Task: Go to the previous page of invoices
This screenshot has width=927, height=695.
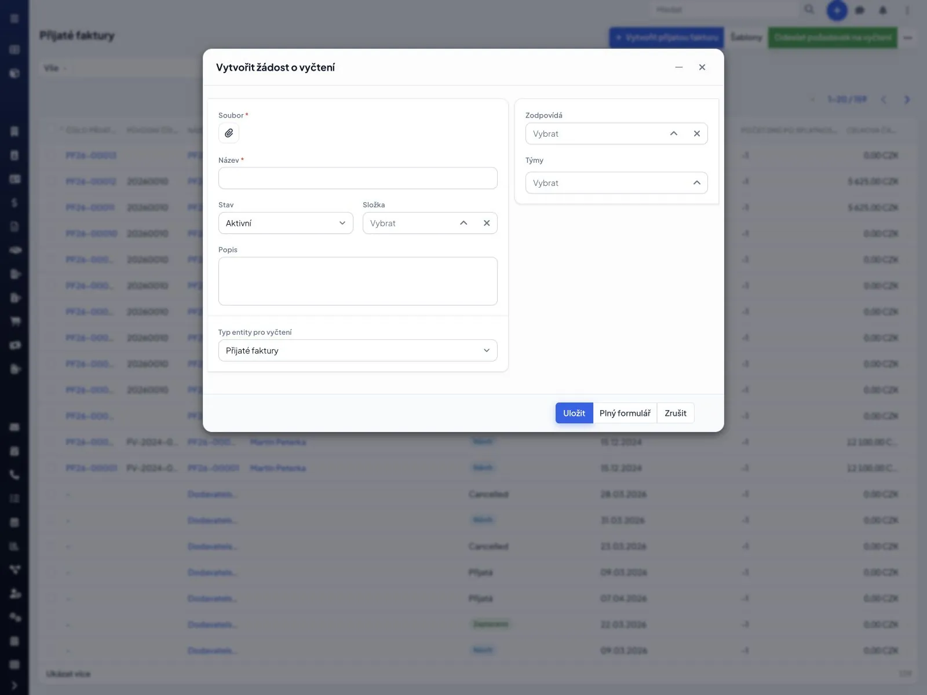Action: pyautogui.click(x=884, y=100)
